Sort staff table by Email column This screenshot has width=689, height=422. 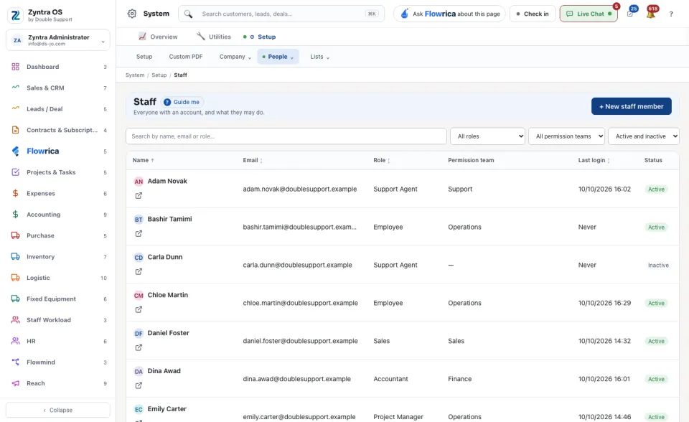pyautogui.click(x=253, y=161)
